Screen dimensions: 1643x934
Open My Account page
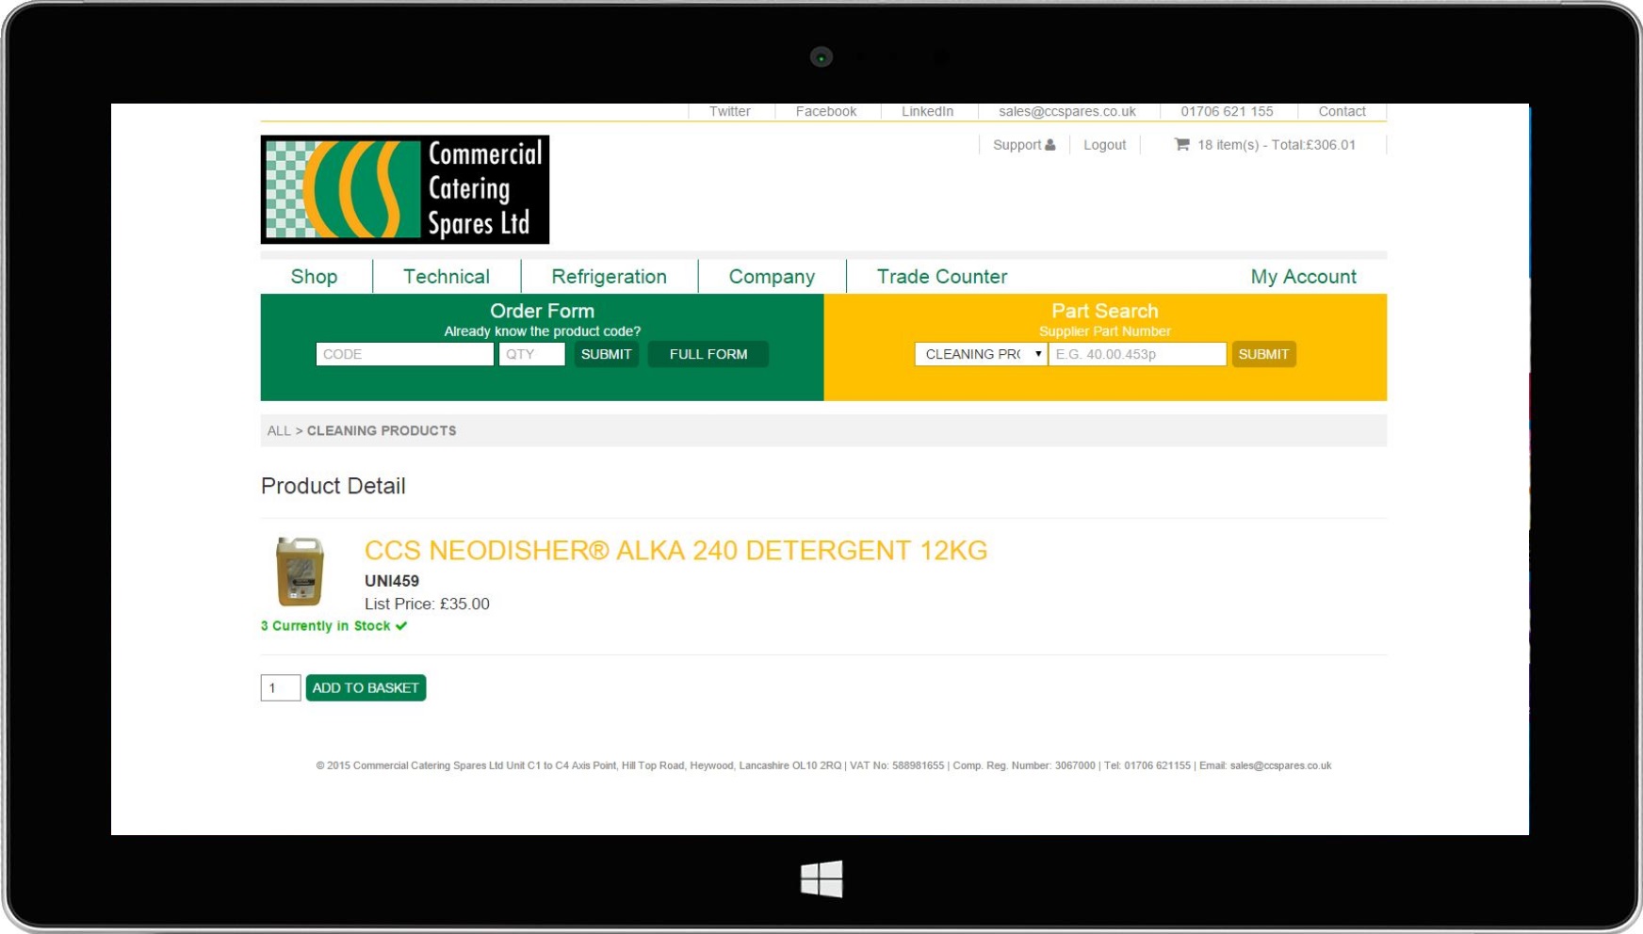point(1303,277)
